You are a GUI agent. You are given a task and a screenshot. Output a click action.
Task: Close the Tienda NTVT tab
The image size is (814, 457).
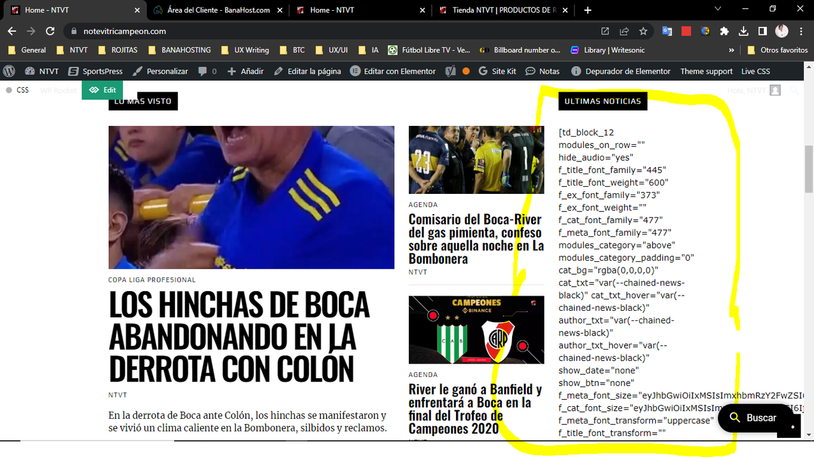pyautogui.click(x=565, y=10)
